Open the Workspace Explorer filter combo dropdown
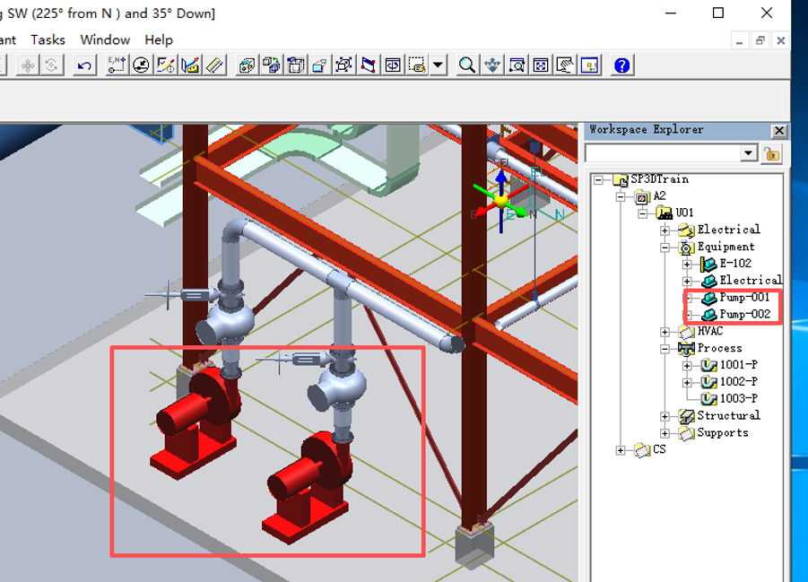 click(748, 153)
